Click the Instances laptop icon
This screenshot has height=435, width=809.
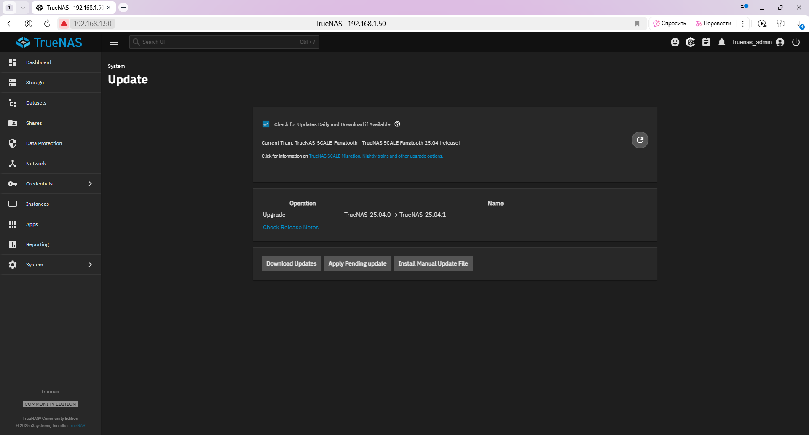[x=13, y=204]
